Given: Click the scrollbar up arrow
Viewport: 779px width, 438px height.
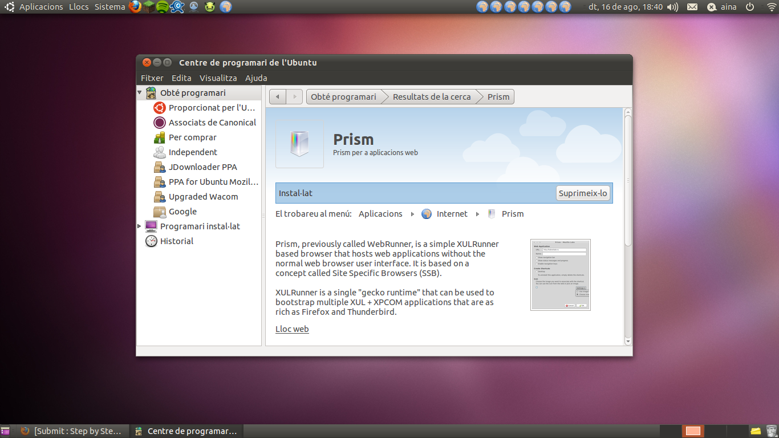Looking at the screenshot, I should [628, 111].
